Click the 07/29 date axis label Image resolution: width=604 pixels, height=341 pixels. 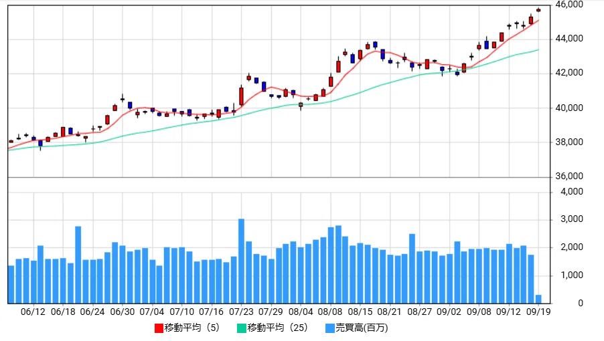point(271,312)
